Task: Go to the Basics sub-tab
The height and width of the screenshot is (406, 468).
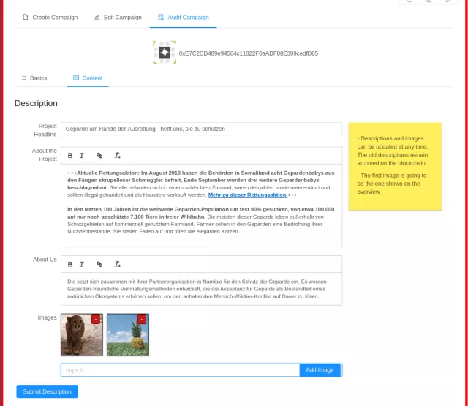Action: click(x=34, y=78)
